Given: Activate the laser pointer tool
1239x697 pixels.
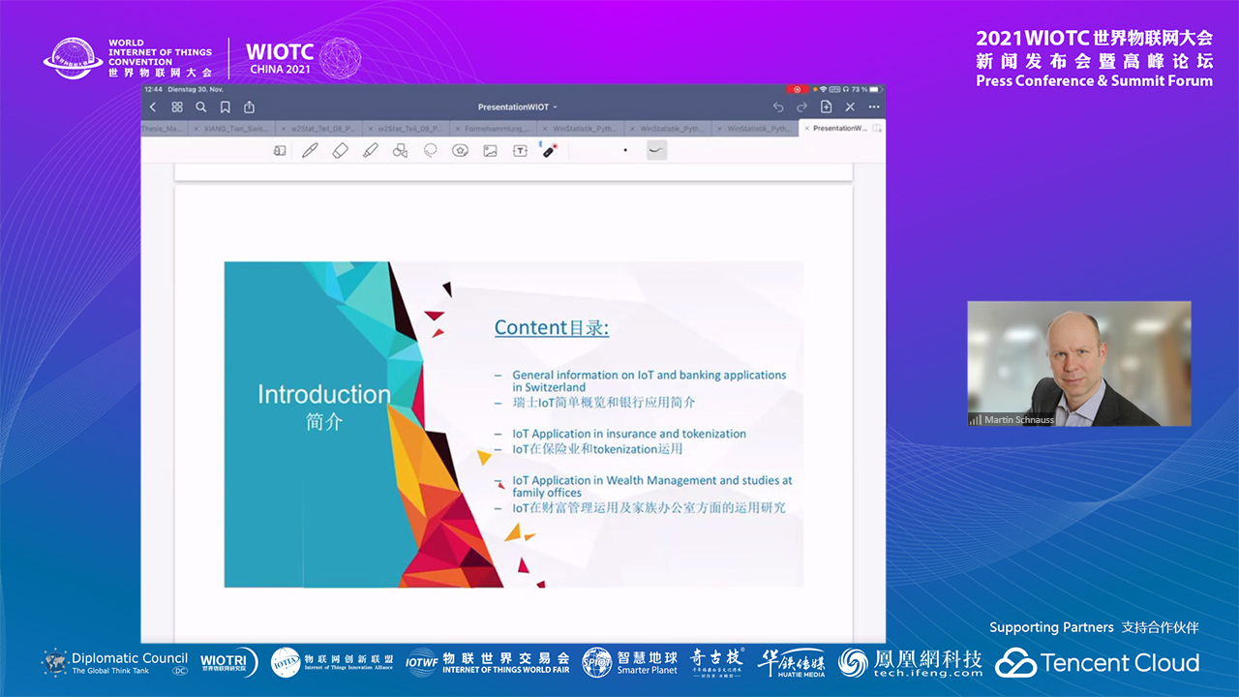Looking at the screenshot, I should tap(550, 151).
